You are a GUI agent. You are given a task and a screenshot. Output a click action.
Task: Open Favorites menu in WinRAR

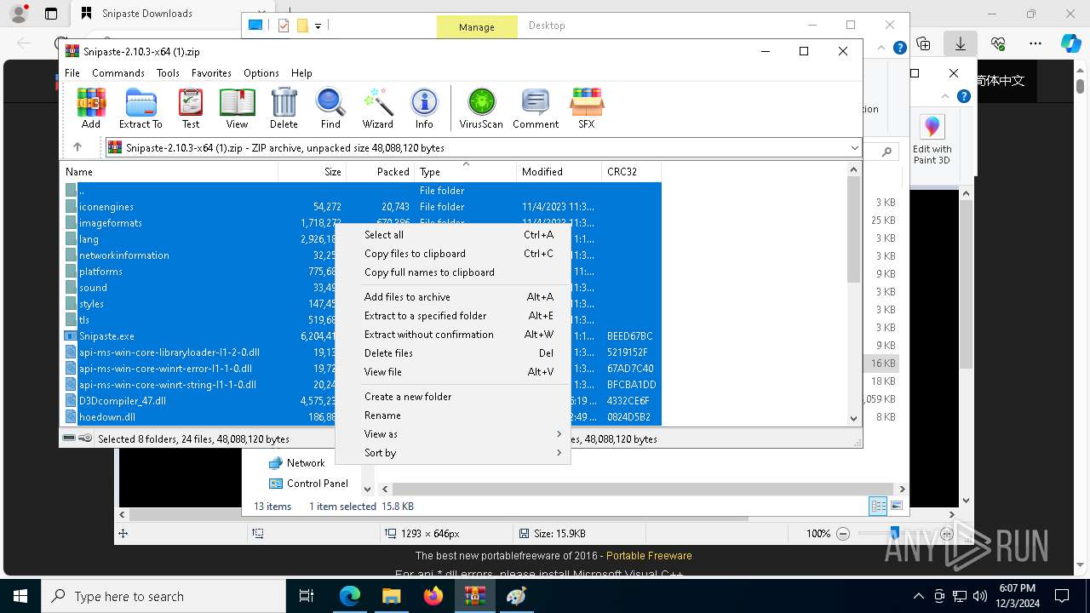[x=211, y=73]
